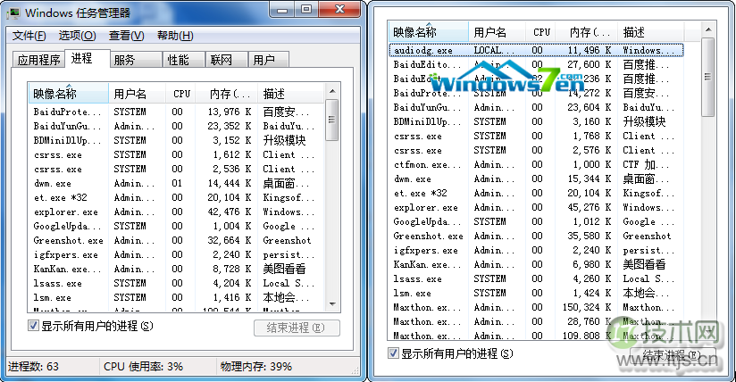Minimize the Task Manager window
The height and width of the screenshot is (382, 736).
(282, 10)
